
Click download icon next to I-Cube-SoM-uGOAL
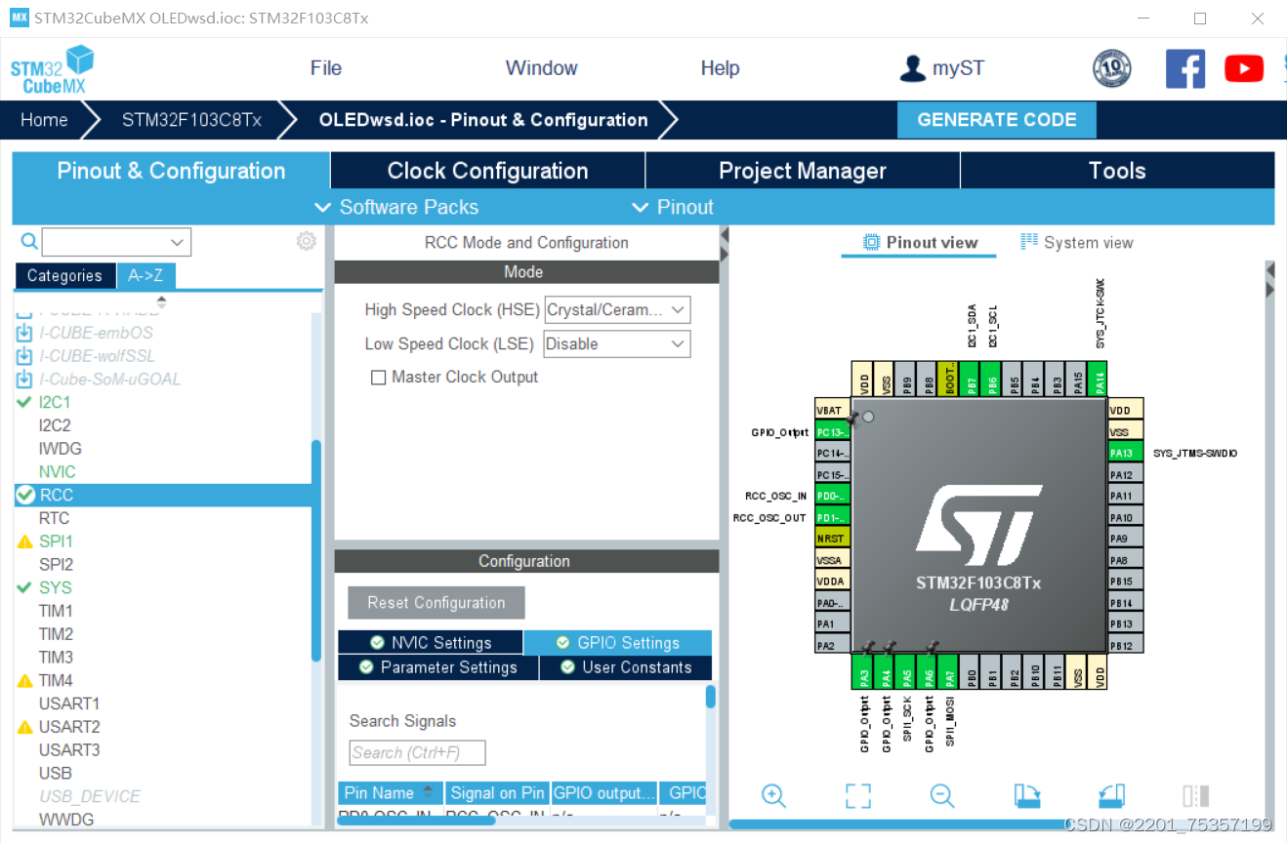click(24, 380)
